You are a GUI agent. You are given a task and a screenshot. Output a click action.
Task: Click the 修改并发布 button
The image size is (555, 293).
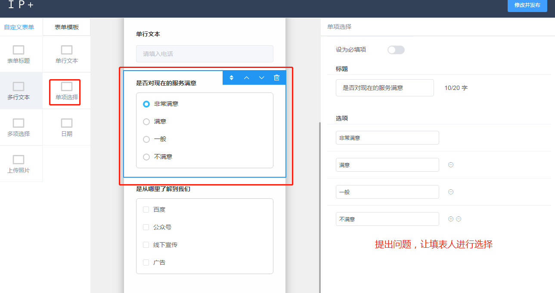527,5
